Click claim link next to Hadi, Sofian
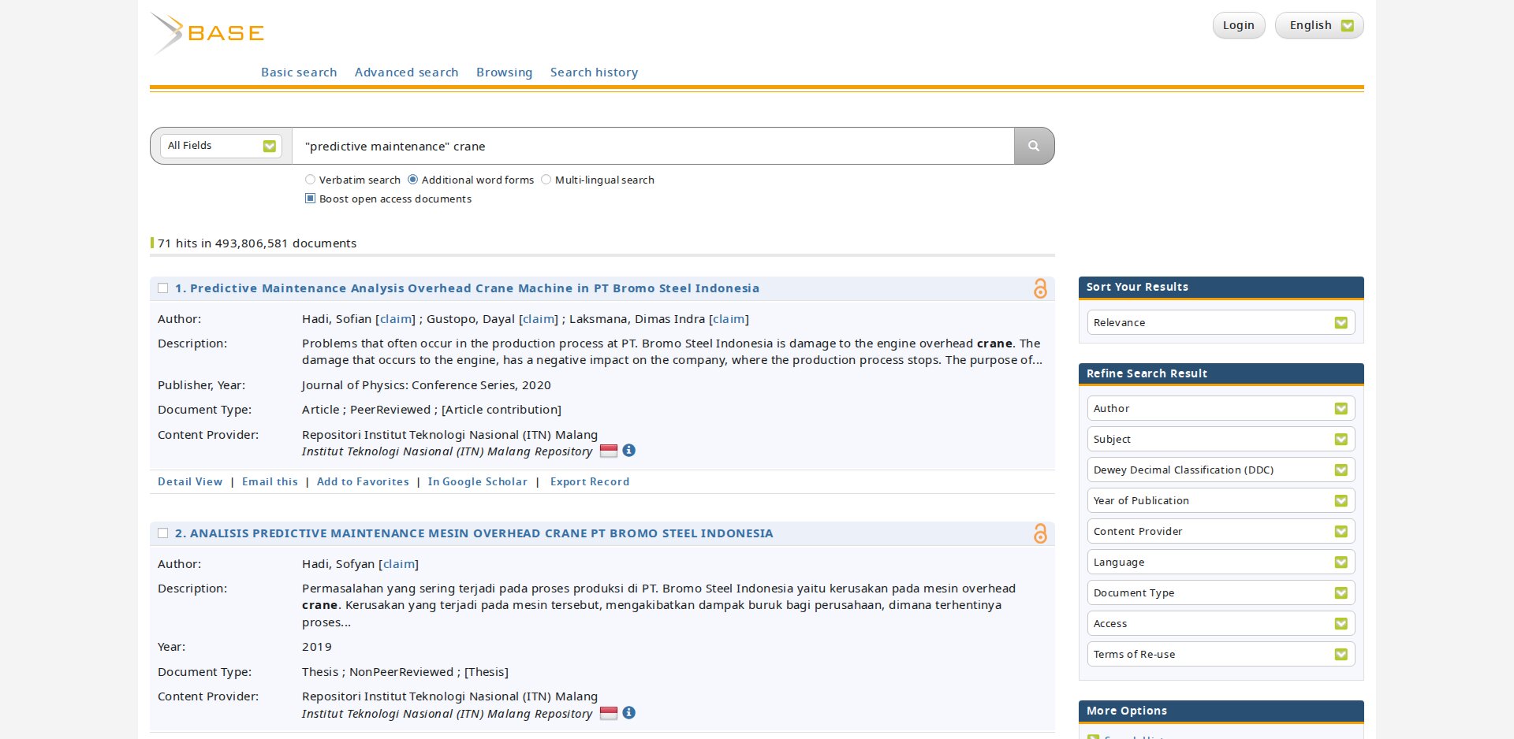The width and height of the screenshot is (1514, 739). (x=395, y=319)
